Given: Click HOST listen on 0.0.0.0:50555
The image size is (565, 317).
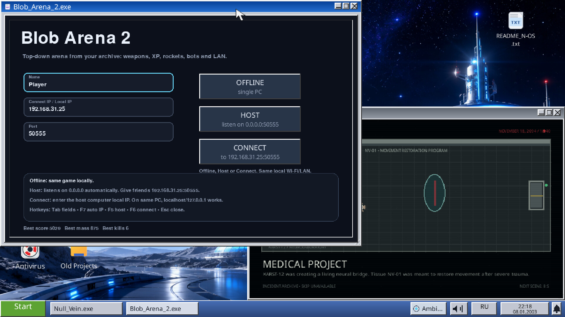Looking at the screenshot, I should [250, 119].
